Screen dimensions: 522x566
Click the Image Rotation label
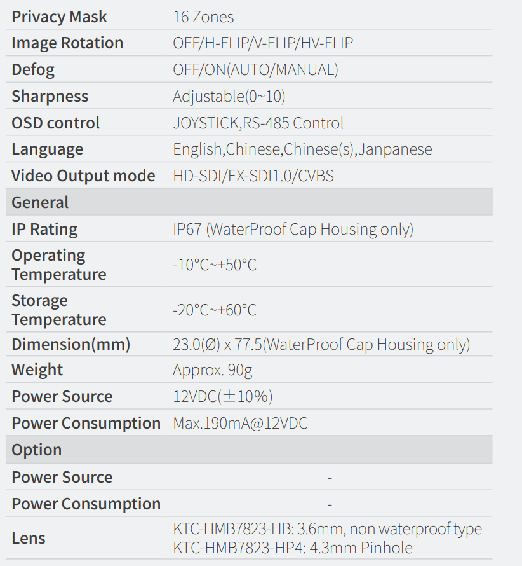pos(67,43)
